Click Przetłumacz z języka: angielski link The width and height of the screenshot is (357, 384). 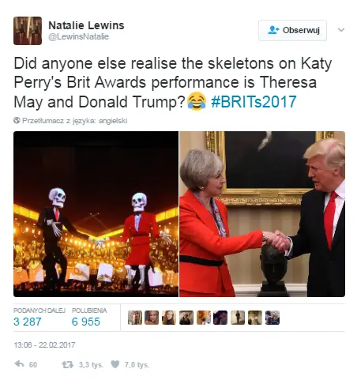(75, 121)
